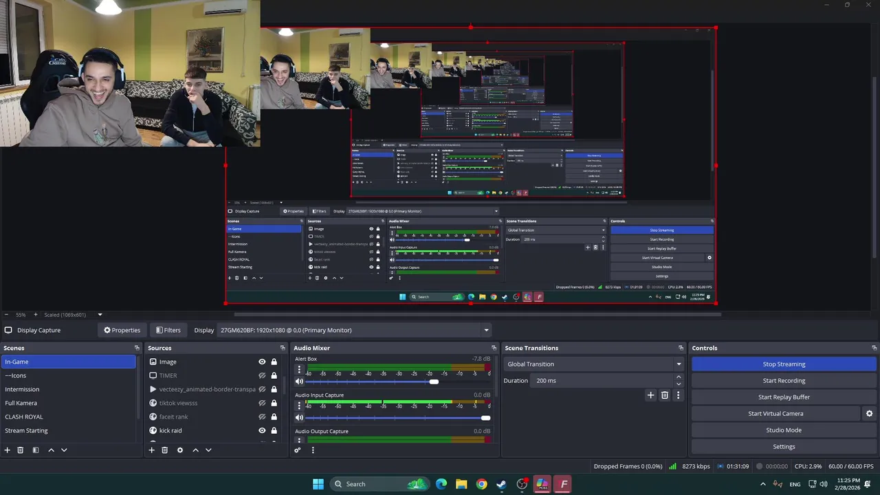This screenshot has height=495, width=880.
Task: Mute the Alert Box speaker icon
Action: (299, 382)
